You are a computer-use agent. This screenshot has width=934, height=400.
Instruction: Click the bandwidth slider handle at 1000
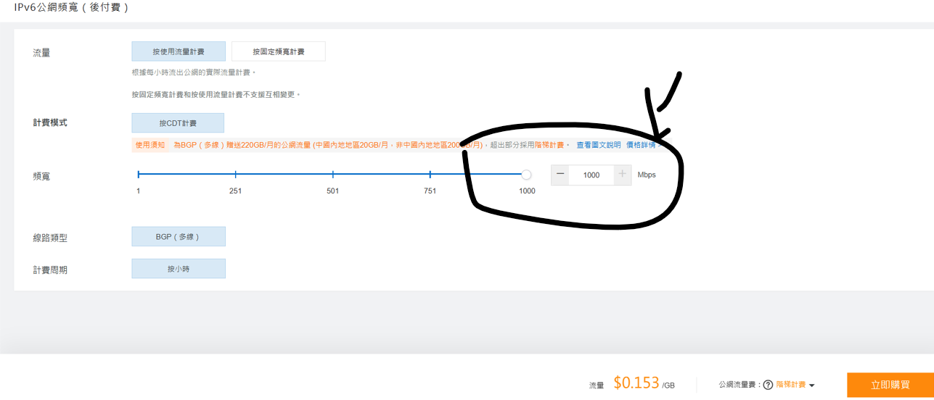[527, 175]
